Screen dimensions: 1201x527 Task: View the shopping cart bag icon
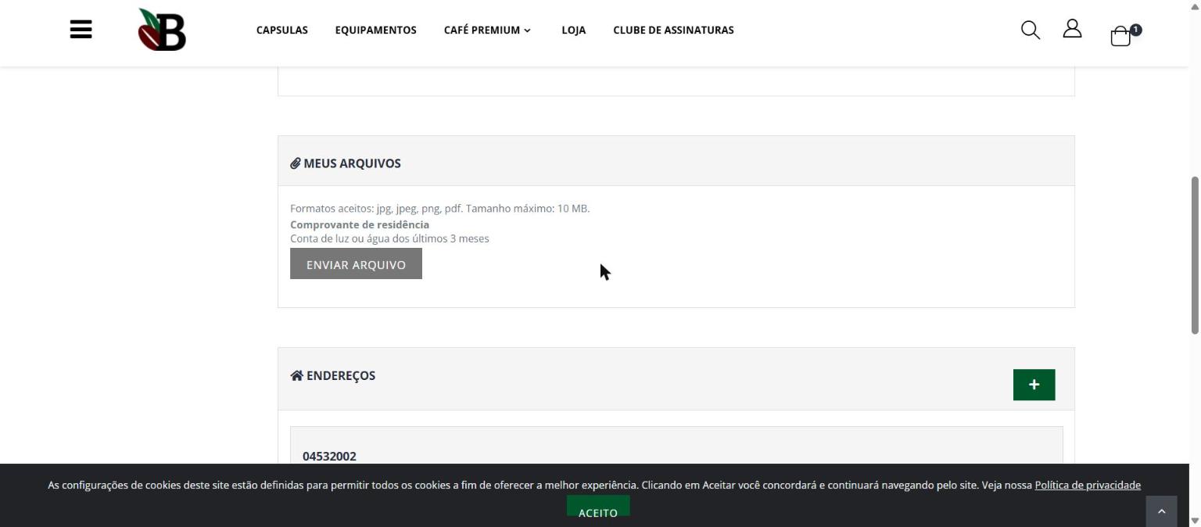[1120, 37]
